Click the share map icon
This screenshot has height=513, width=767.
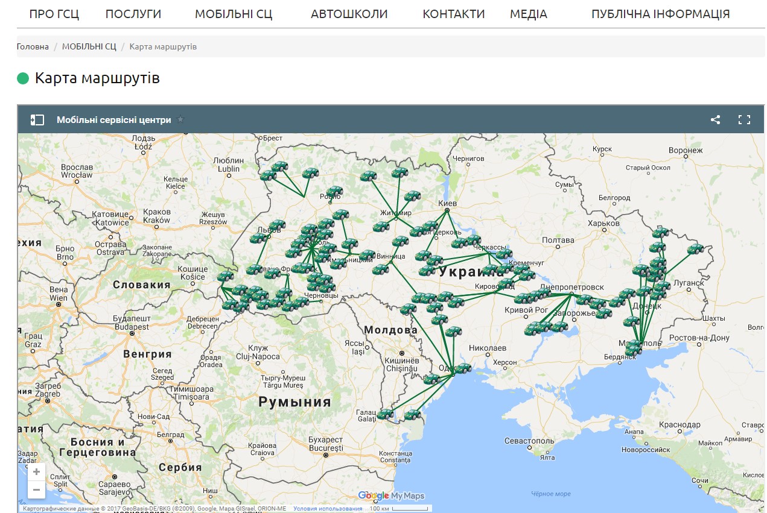point(715,120)
